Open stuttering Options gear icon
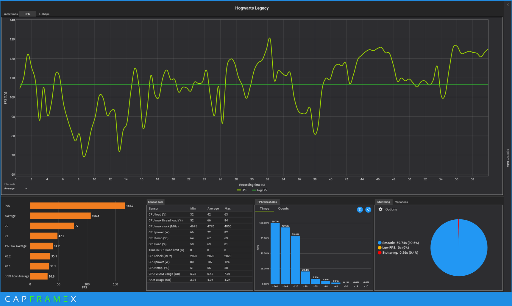This screenshot has height=306, width=512. point(380,209)
